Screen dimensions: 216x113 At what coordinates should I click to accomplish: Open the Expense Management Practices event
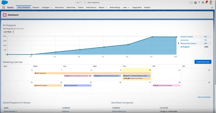tap(78, 76)
